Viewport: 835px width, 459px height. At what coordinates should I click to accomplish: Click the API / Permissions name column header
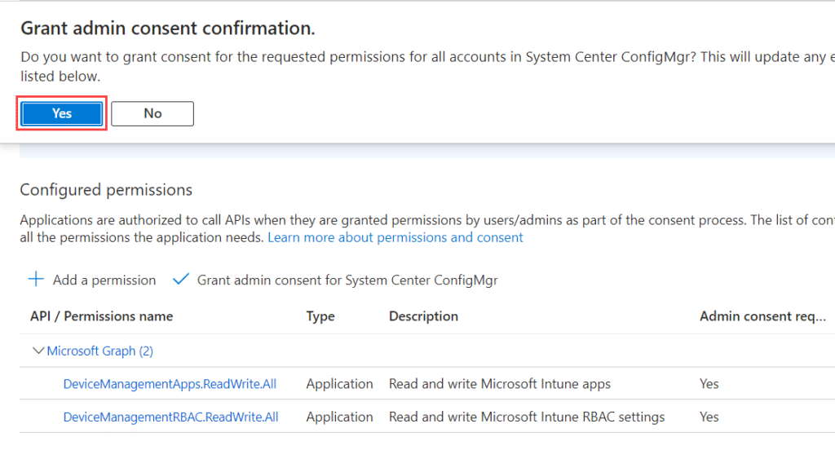pyautogui.click(x=102, y=316)
